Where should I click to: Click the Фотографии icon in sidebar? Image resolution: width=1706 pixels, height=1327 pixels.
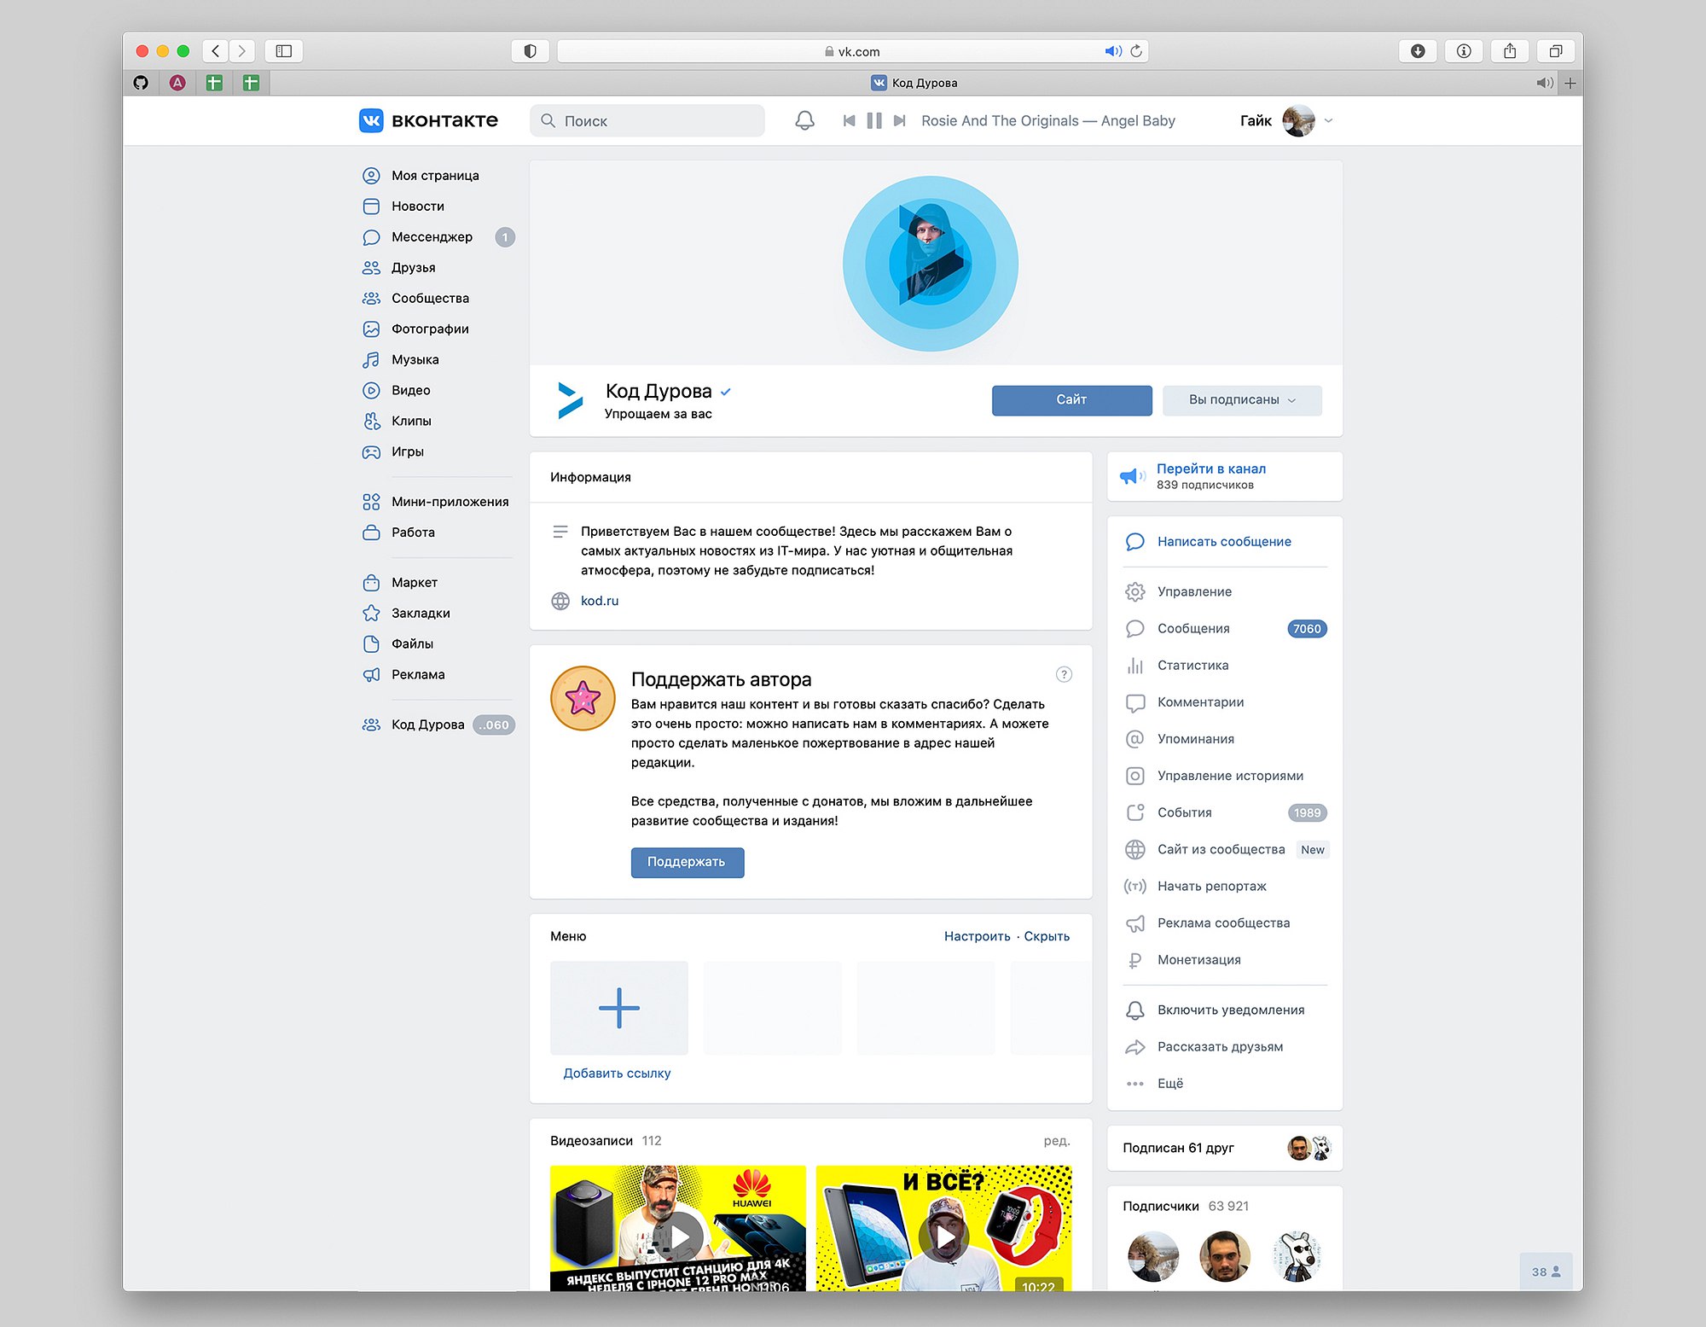tap(371, 329)
